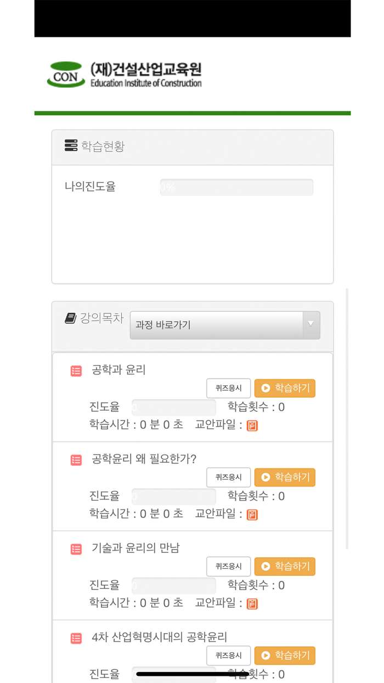Image resolution: width=384 pixels, height=683 pixels.
Task: Click the 진도율 bar under 공학과 윤리
Action: 173,406
